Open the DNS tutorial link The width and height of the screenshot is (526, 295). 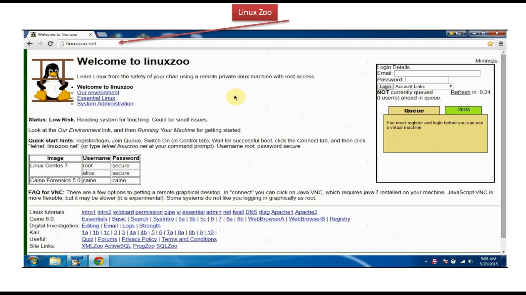pos(251,212)
